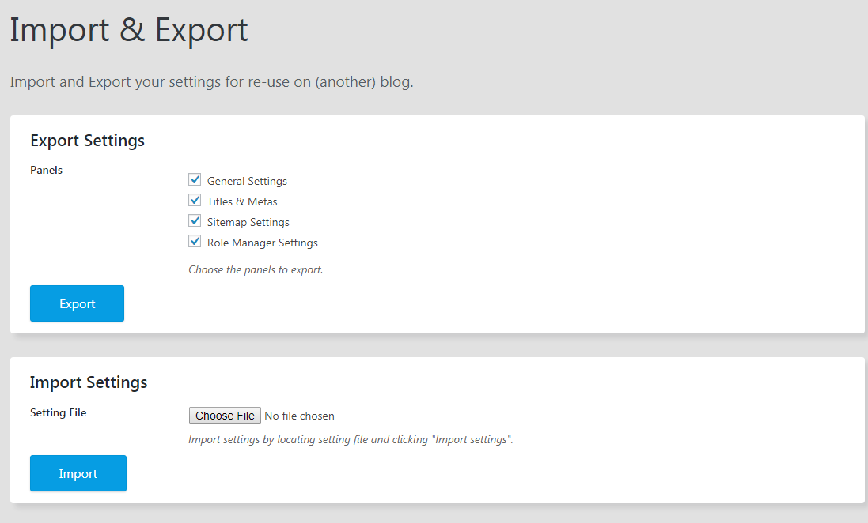The height and width of the screenshot is (523, 868).
Task: Click the Panels field label
Action: [46, 170]
